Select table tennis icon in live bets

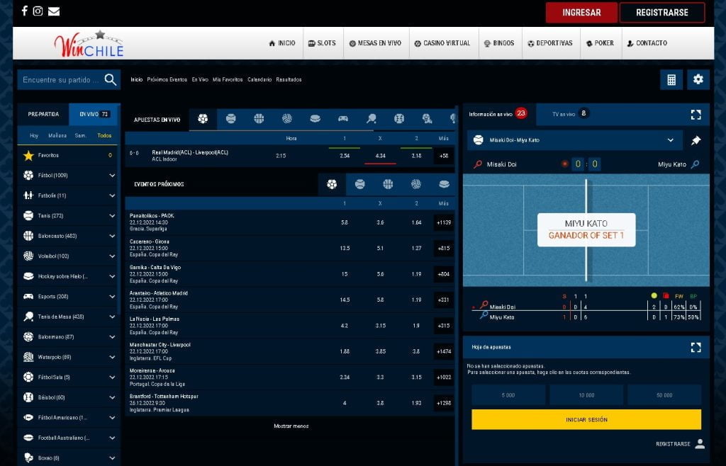click(x=372, y=119)
